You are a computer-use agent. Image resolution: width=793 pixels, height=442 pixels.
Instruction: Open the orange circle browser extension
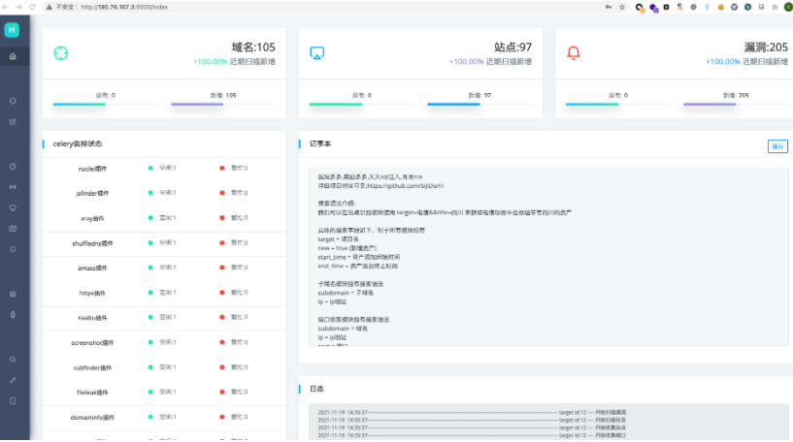pos(720,7)
